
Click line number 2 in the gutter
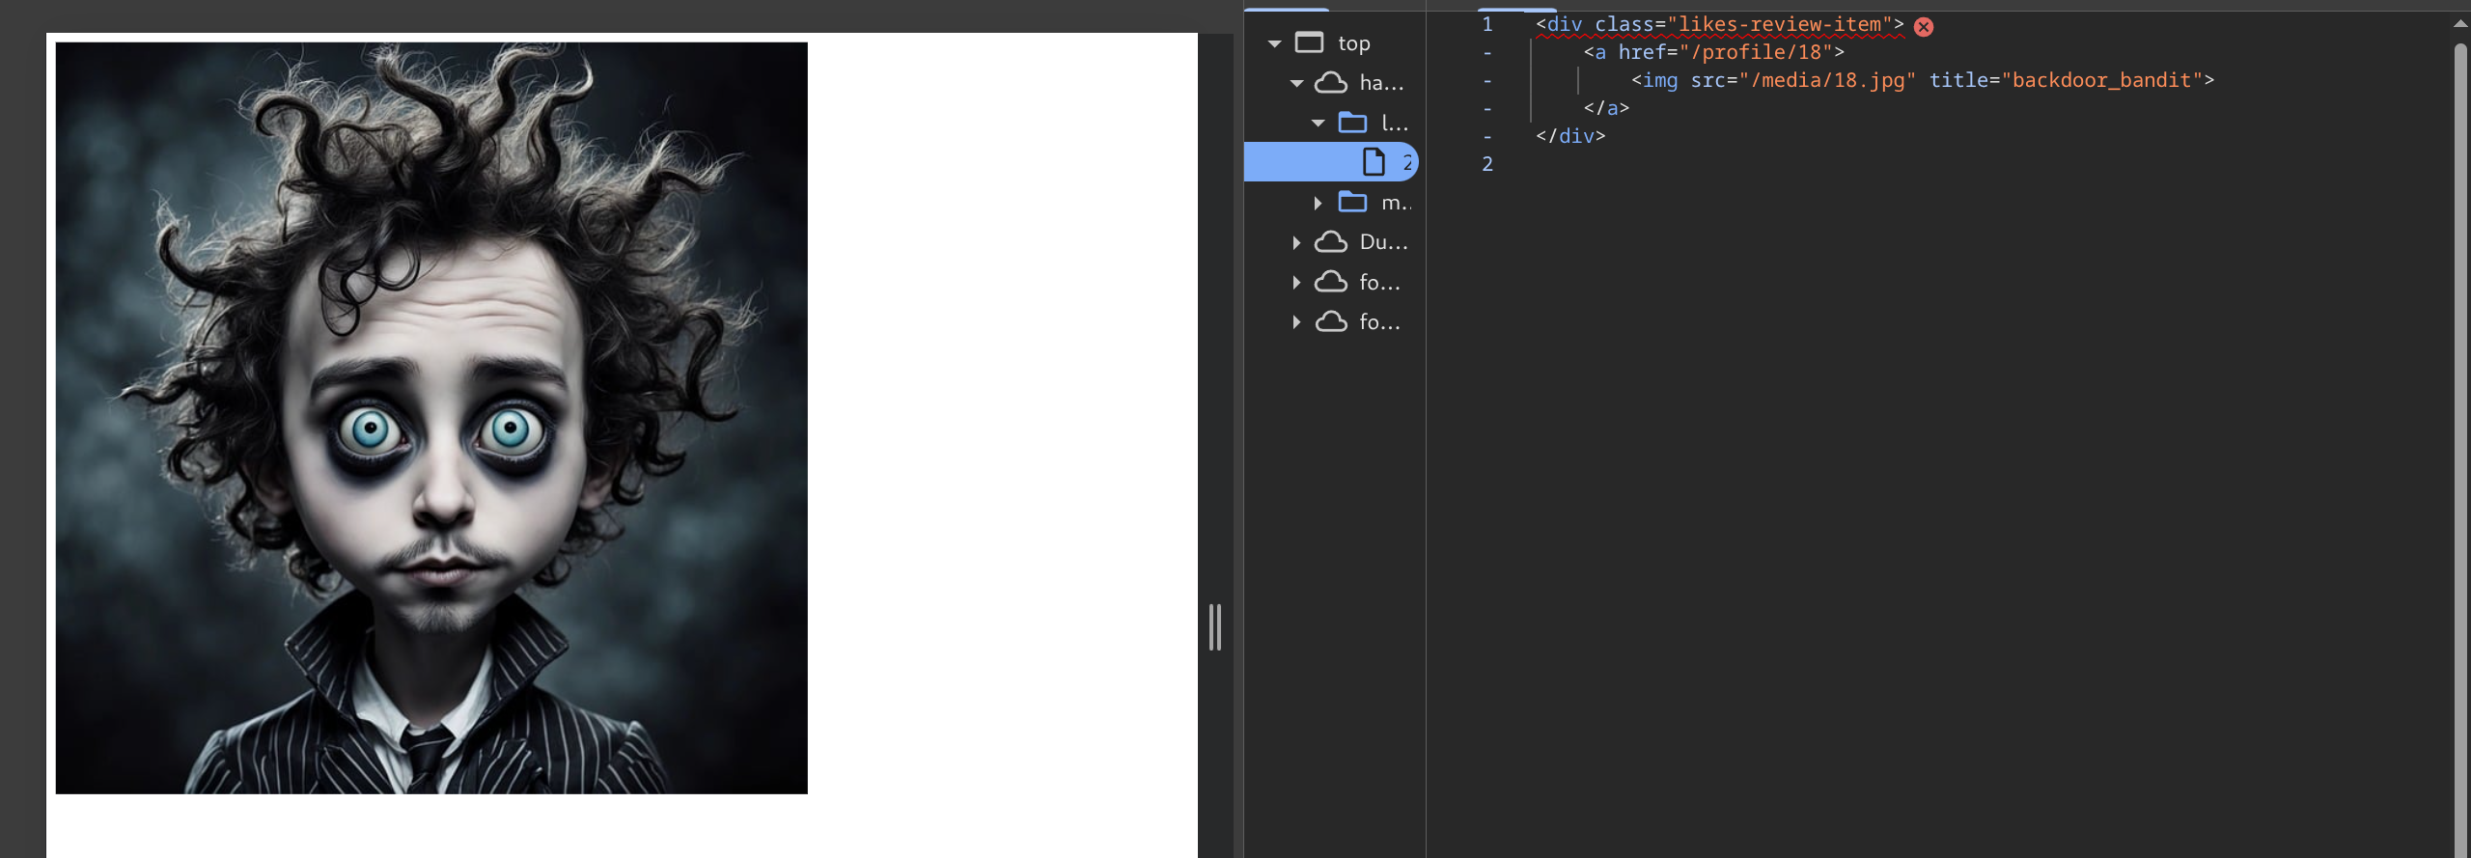[1486, 164]
